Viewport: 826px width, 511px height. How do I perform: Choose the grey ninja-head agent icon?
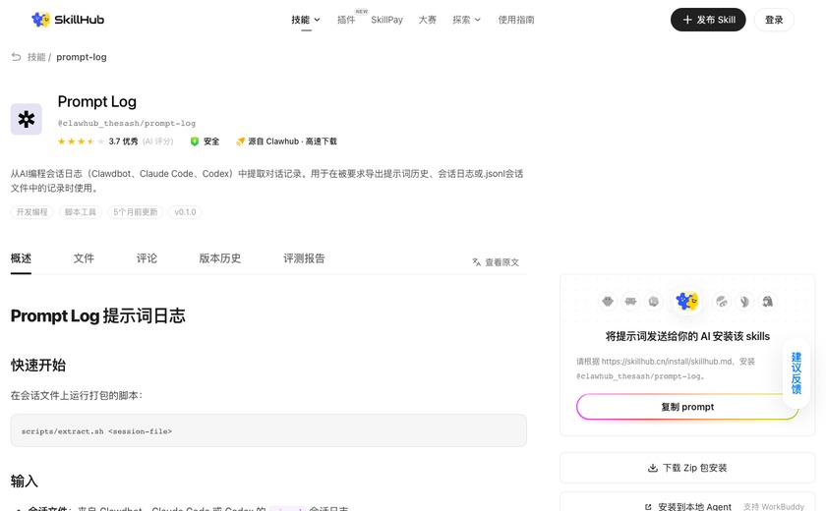click(x=722, y=302)
